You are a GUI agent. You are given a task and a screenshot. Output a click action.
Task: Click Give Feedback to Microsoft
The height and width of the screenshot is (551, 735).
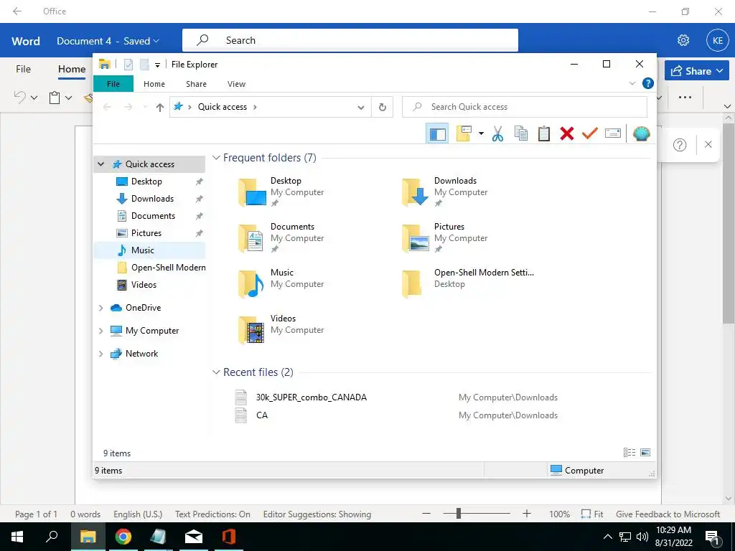pos(668,514)
